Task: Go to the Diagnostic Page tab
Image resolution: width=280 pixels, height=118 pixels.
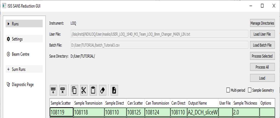Action: coord(24,85)
